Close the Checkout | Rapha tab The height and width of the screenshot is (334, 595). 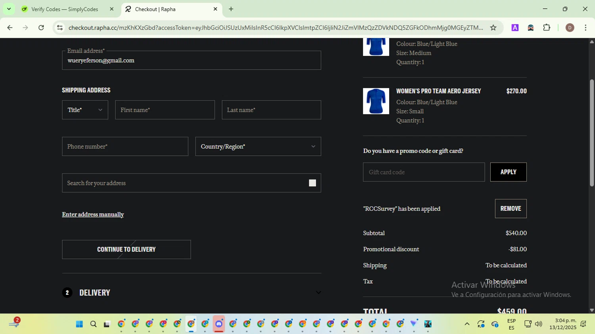tap(215, 9)
